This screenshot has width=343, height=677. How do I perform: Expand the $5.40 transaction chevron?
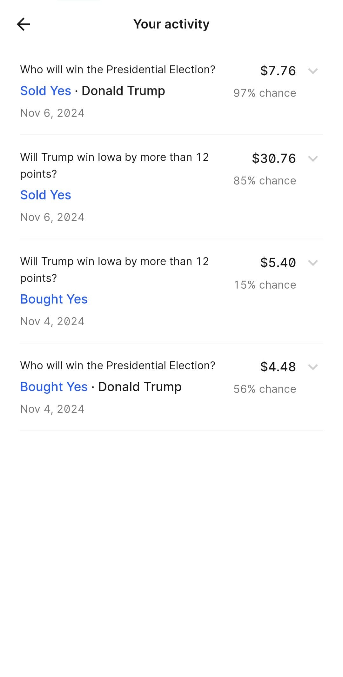pos(313,263)
